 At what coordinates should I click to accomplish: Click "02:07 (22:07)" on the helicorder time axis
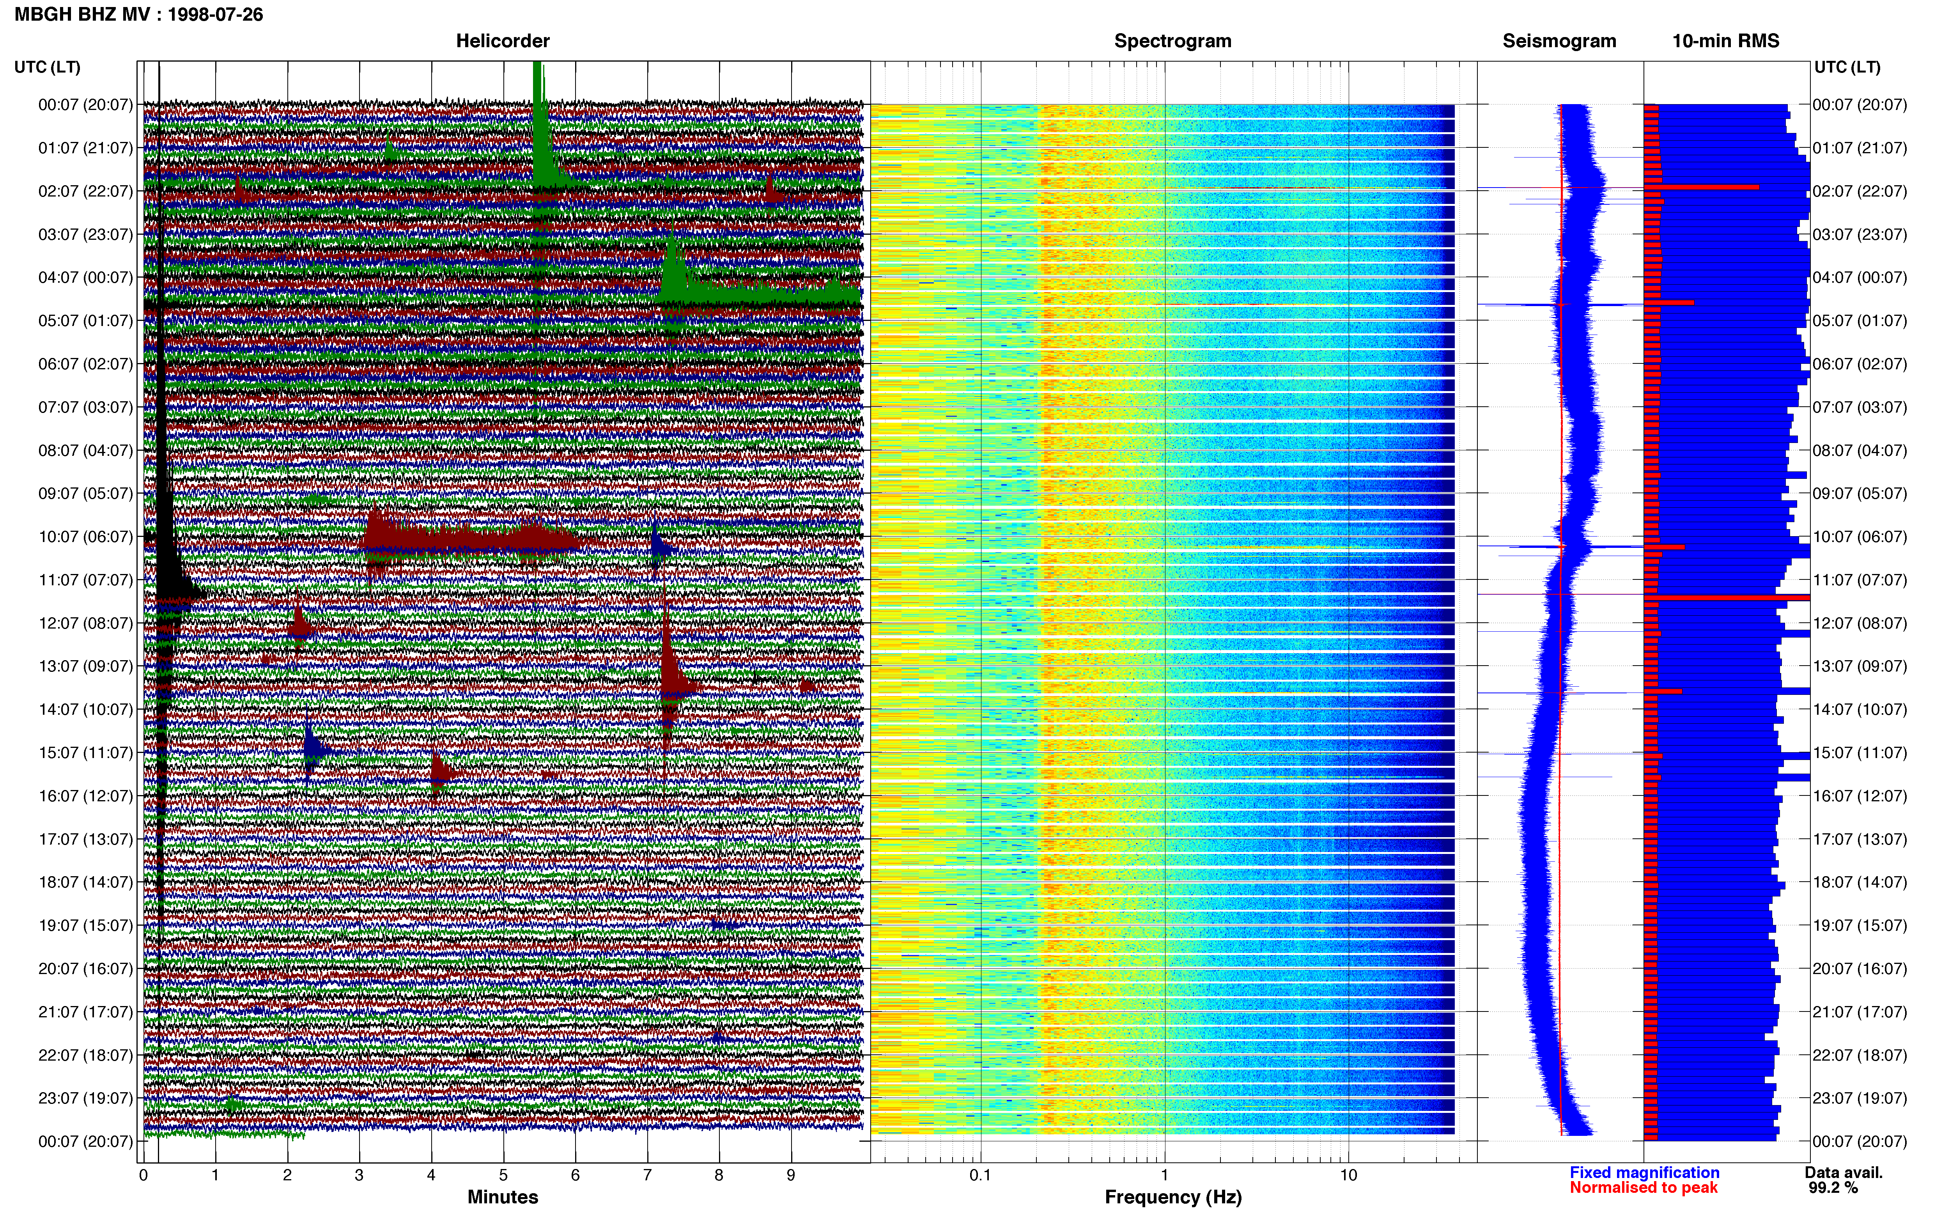(85, 191)
